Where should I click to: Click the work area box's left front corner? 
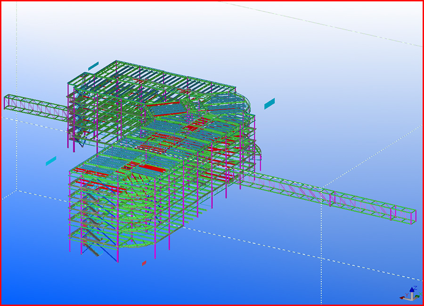click(17, 191)
